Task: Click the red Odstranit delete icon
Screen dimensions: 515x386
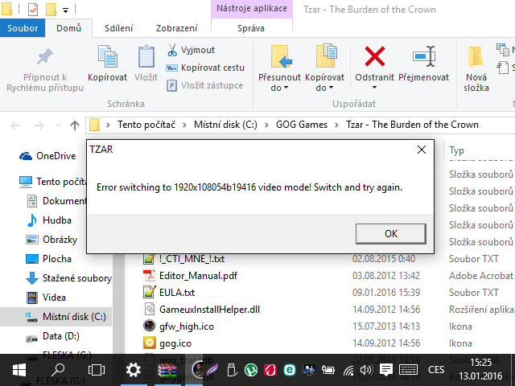Action: coord(375,57)
